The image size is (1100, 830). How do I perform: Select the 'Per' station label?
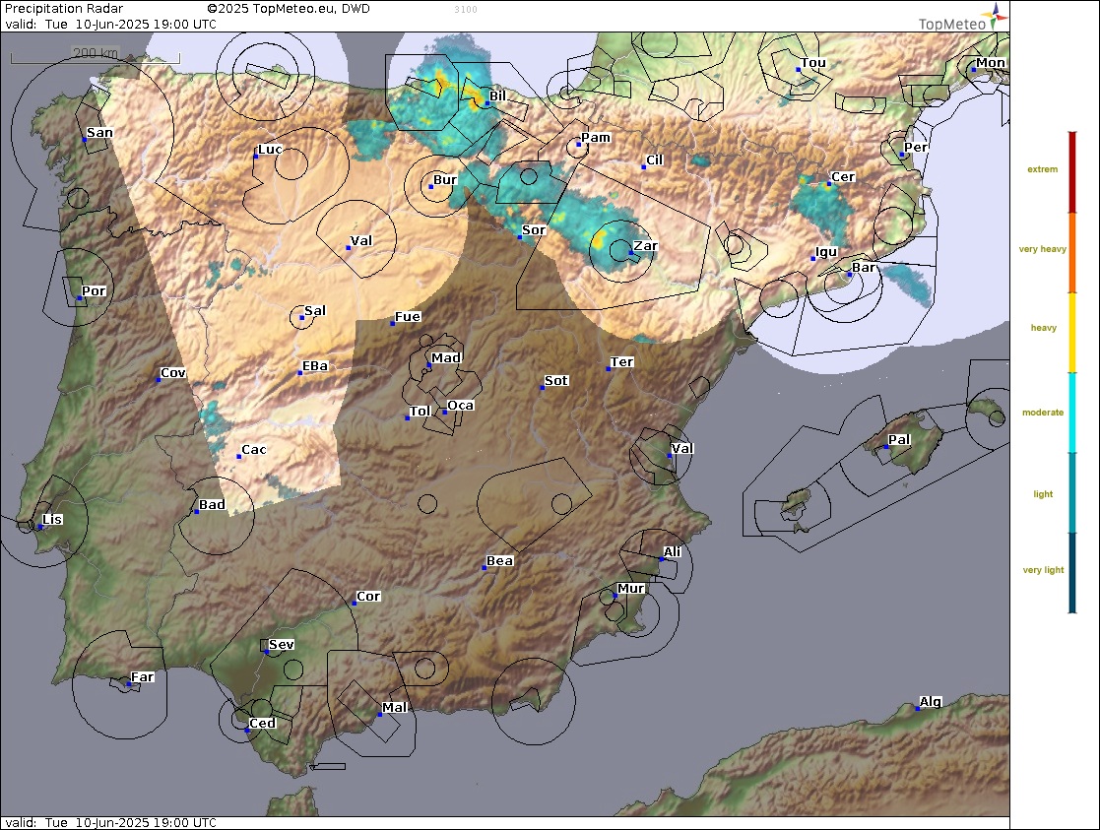pyautogui.click(x=916, y=148)
